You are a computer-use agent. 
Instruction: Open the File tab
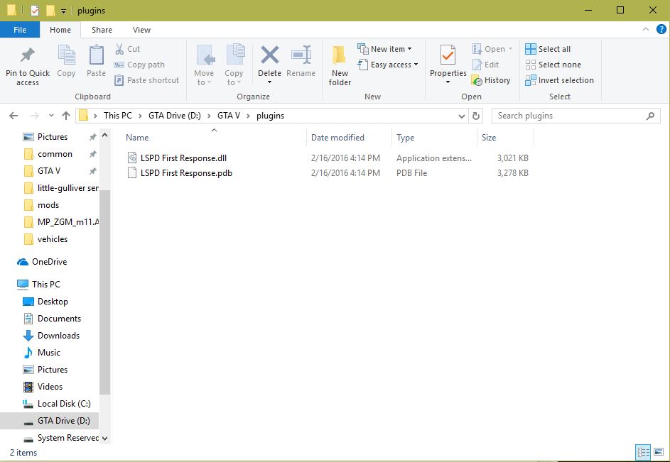pos(20,30)
